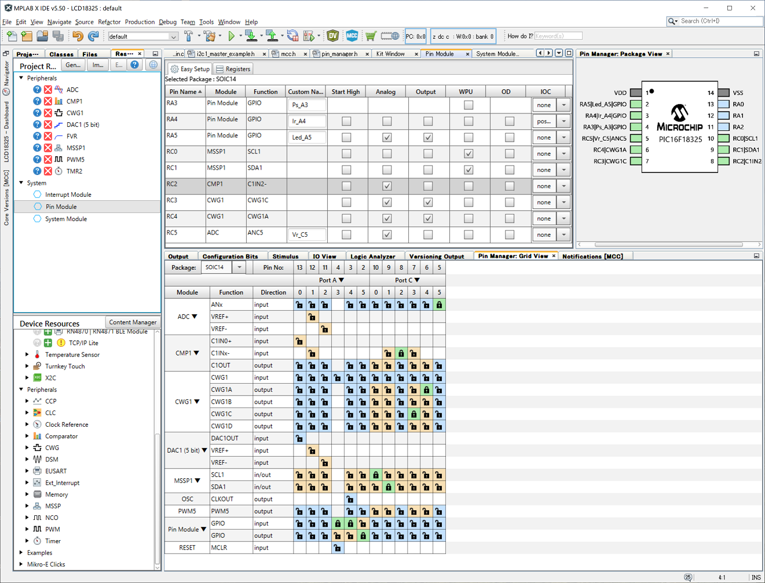Click the help icon beside PWM5 peripheral
This screenshot has height=583, width=765.
(37, 159)
